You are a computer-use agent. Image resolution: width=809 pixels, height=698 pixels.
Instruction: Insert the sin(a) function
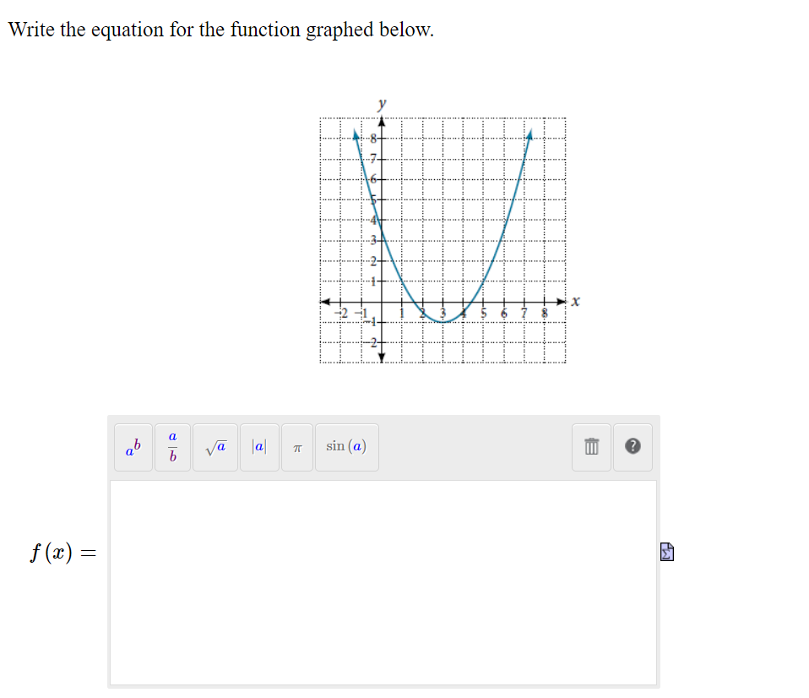[346, 446]
